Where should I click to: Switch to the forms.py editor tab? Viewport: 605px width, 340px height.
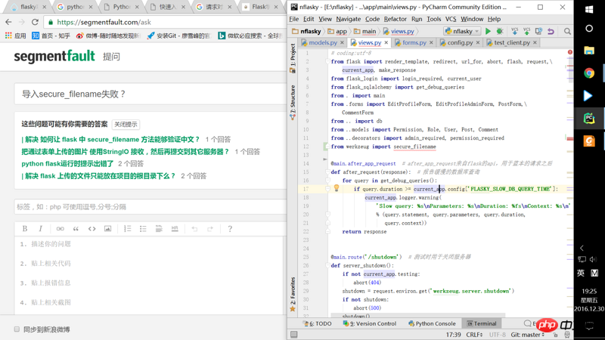click(414, 43)
